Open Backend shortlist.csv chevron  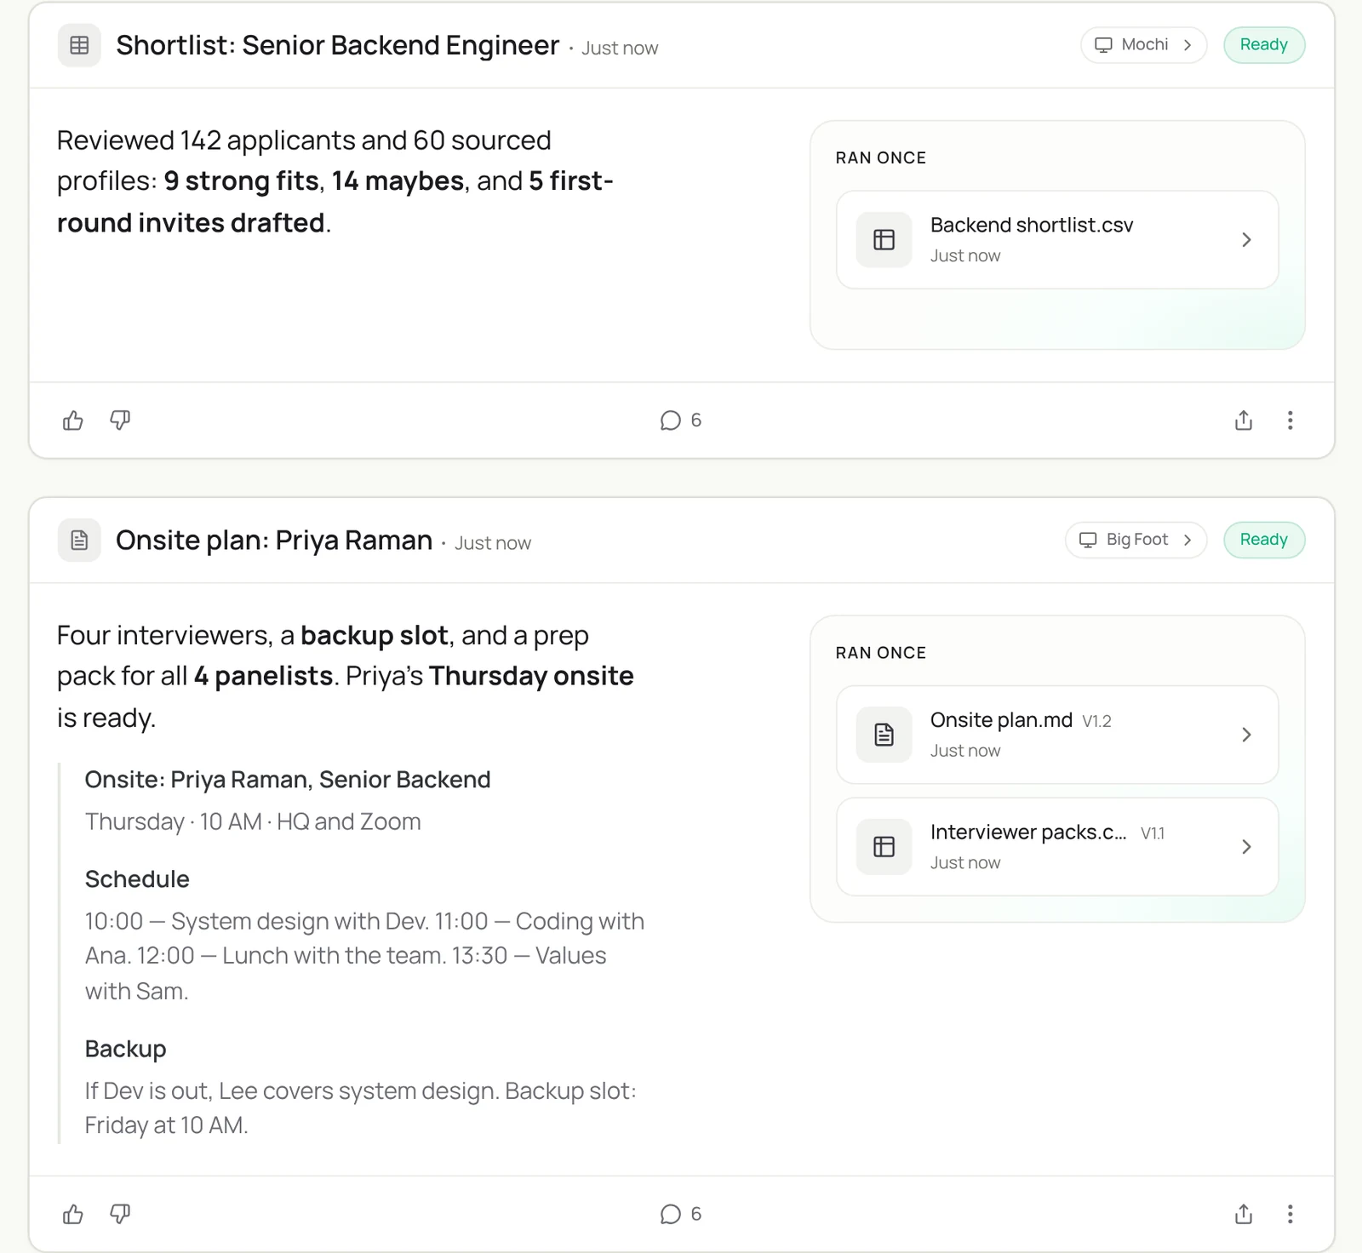(x=1246, y=240)
